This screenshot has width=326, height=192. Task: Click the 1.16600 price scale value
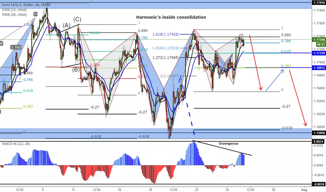[x=319, y=88]
